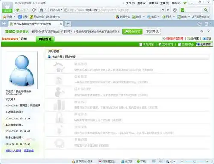Click the user with key permissions icon
The image size is (214, 164).
click(59, 92)
